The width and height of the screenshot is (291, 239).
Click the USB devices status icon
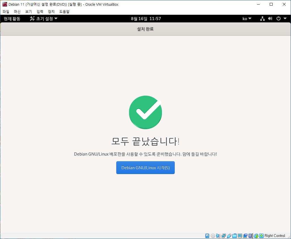coord(229,236)
